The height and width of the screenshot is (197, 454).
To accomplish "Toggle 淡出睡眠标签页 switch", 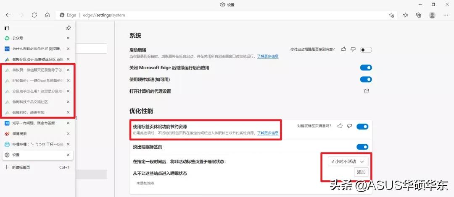I will (x=362, y=147).
